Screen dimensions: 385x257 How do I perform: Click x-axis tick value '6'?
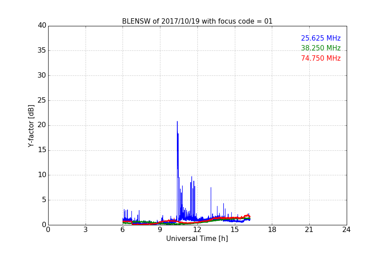123,230
